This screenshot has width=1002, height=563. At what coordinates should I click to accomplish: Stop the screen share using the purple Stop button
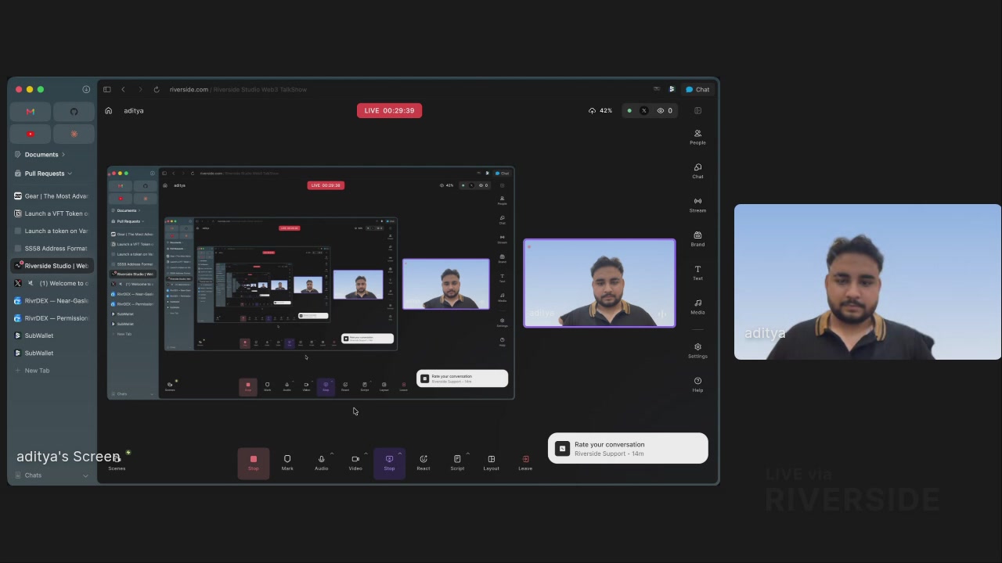(389, 463)
